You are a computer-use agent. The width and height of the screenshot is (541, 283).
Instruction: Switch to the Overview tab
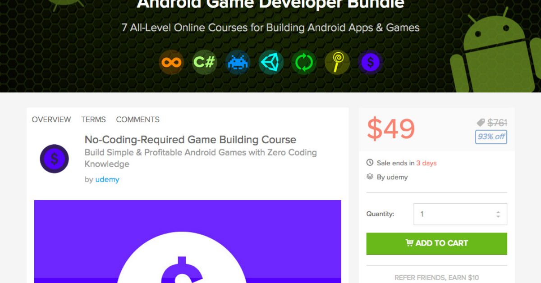[51, 119]
